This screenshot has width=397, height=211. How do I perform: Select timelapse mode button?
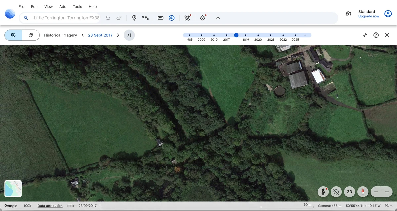tap(31, 35)
